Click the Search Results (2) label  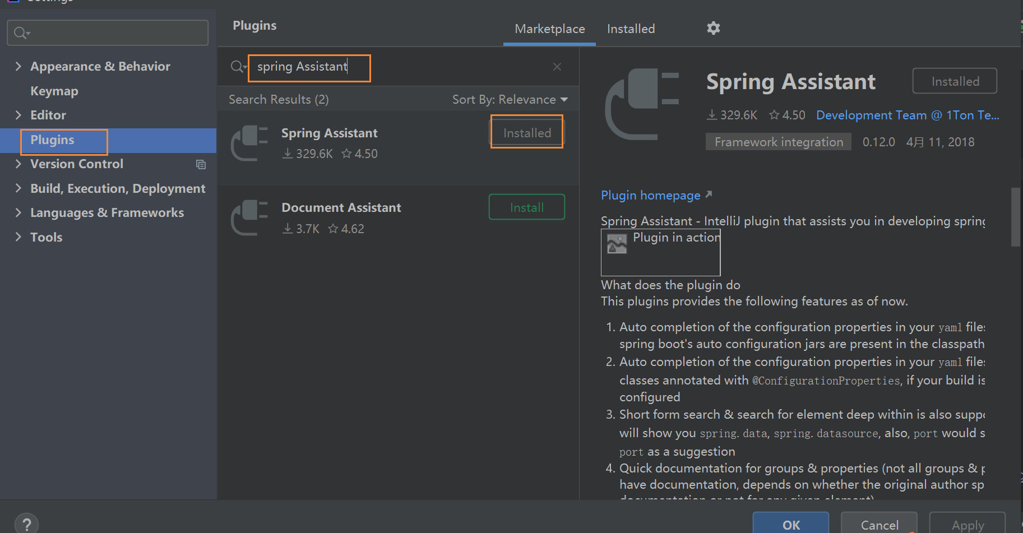click(x=279, y=99)
